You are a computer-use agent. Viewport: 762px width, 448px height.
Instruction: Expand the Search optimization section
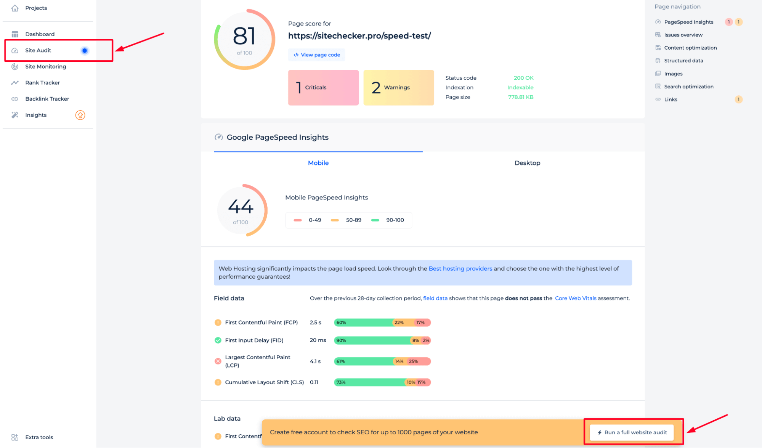click(688, 87)
